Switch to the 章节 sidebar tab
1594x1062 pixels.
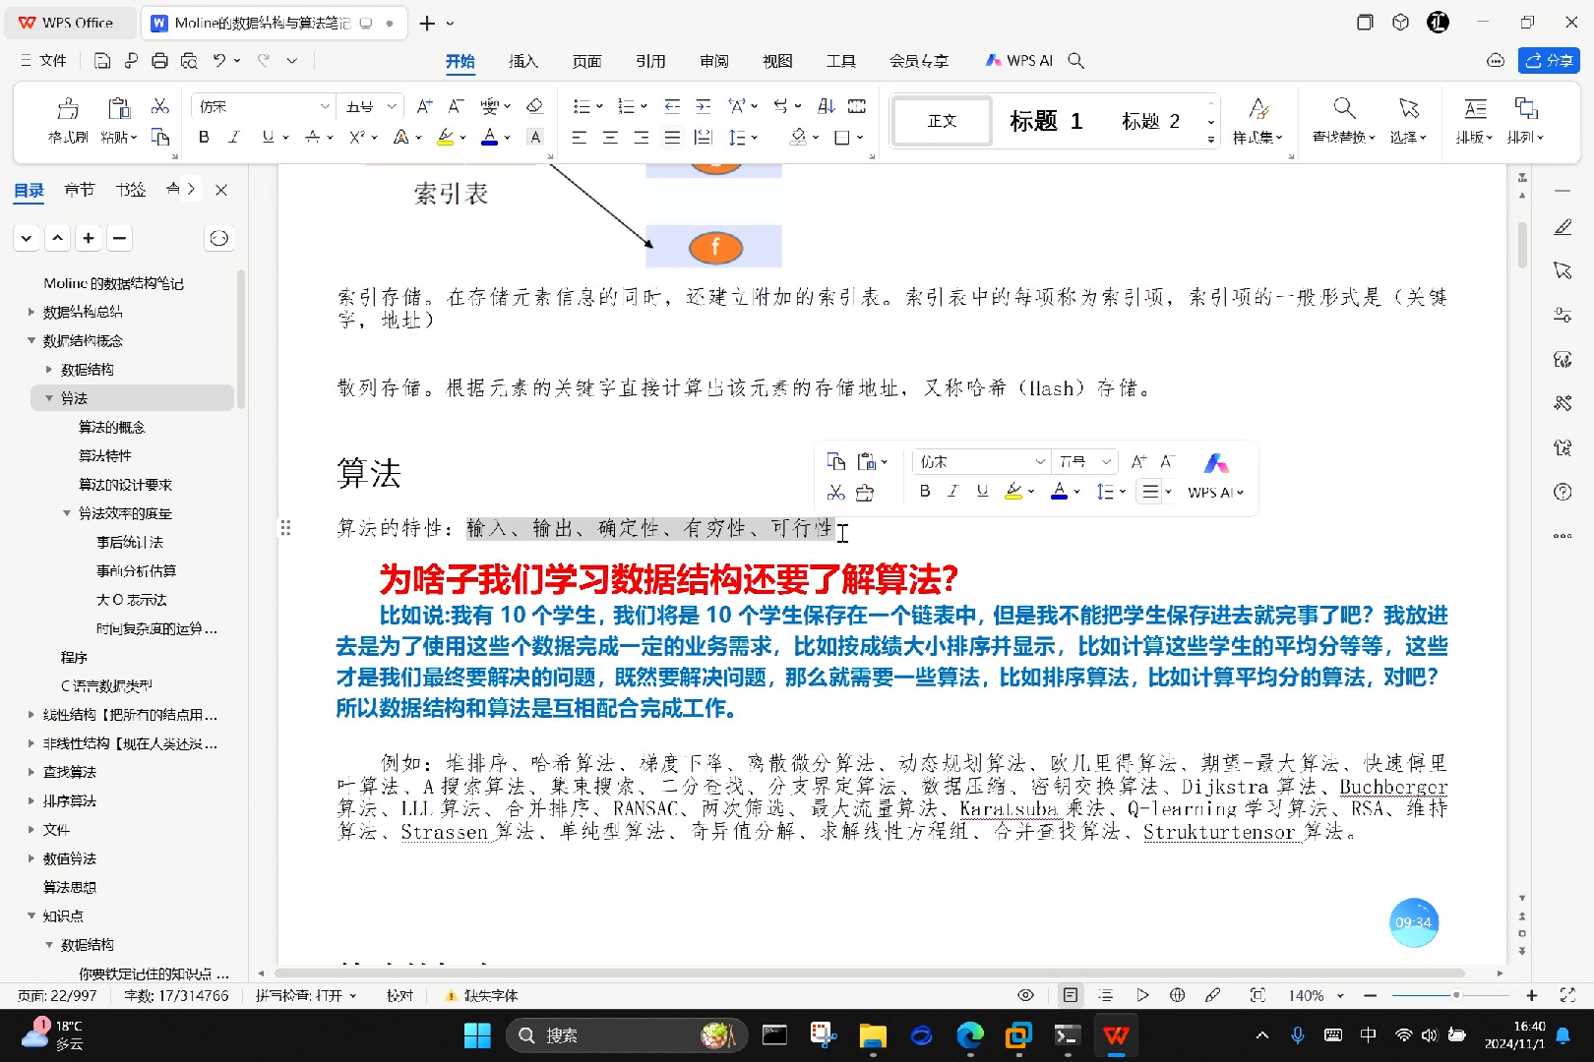(x=80, y=190)
